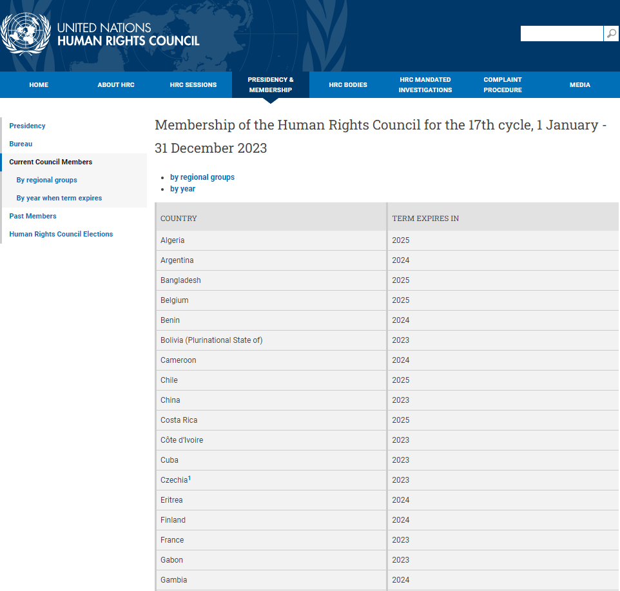
Task: Open the Past Members page
Action: pyautogui.click(x=33, y=216)
